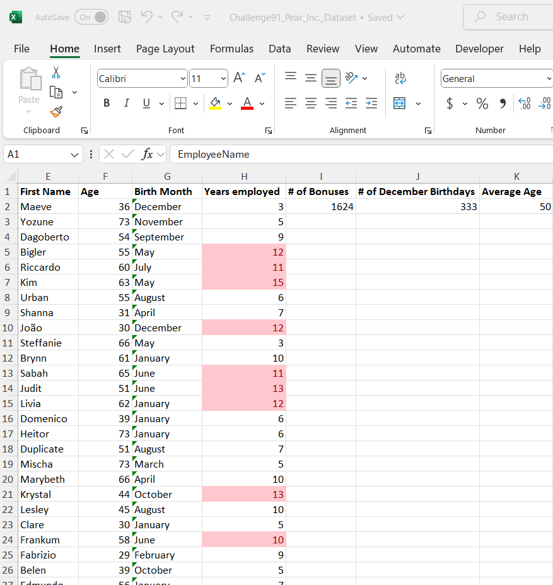The image size is (553, 585).
Task: Click Select All corner triangle
Action: coord(11,175)
